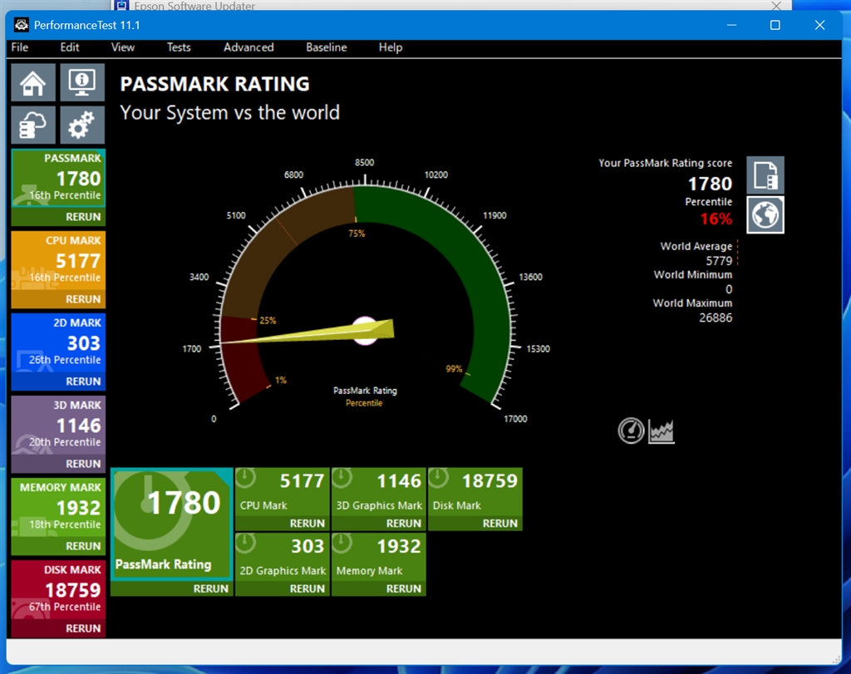Viewport: 851px width, 674px height.
Task: Select the DISK MARK 18759 sidebar tile
Action: click(59, 590)
